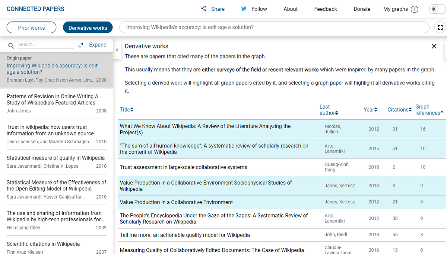Open the Donate page
447x254 pixels.
pos(362,9)
